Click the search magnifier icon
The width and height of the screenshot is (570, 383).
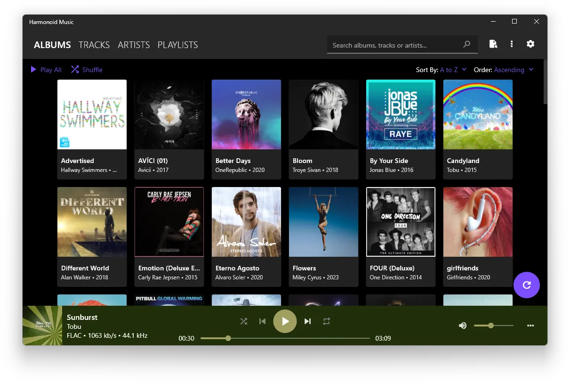click(466, 44)
